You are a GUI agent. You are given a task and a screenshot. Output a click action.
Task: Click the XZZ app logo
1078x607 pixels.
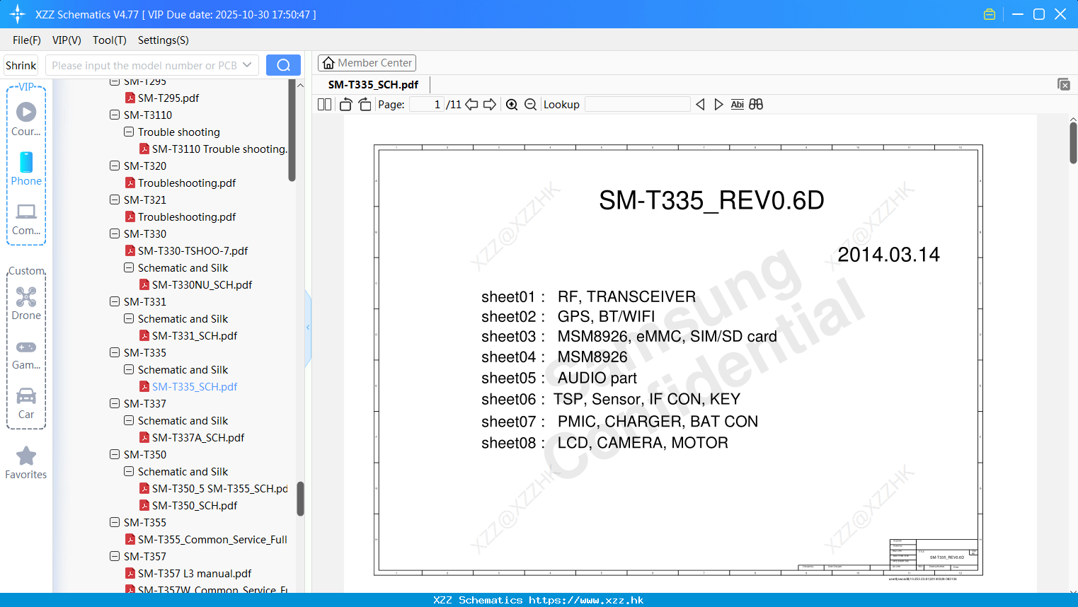[17, 14]
